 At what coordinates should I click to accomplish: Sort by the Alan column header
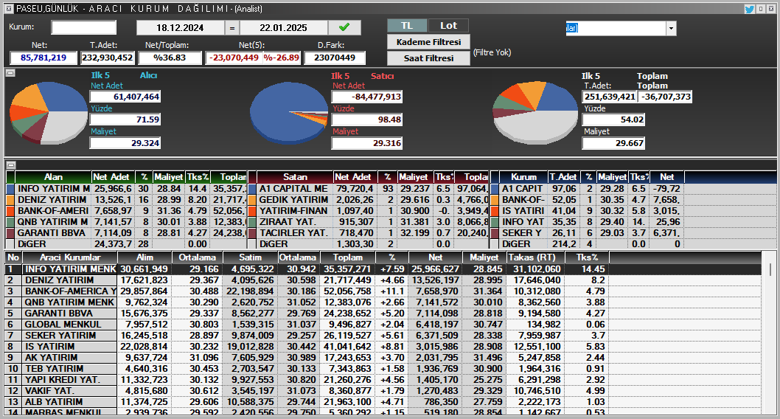click(x=53, y=177)
